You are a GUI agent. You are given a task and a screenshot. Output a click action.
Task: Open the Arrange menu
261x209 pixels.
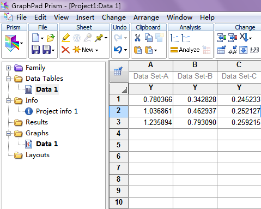146,17
